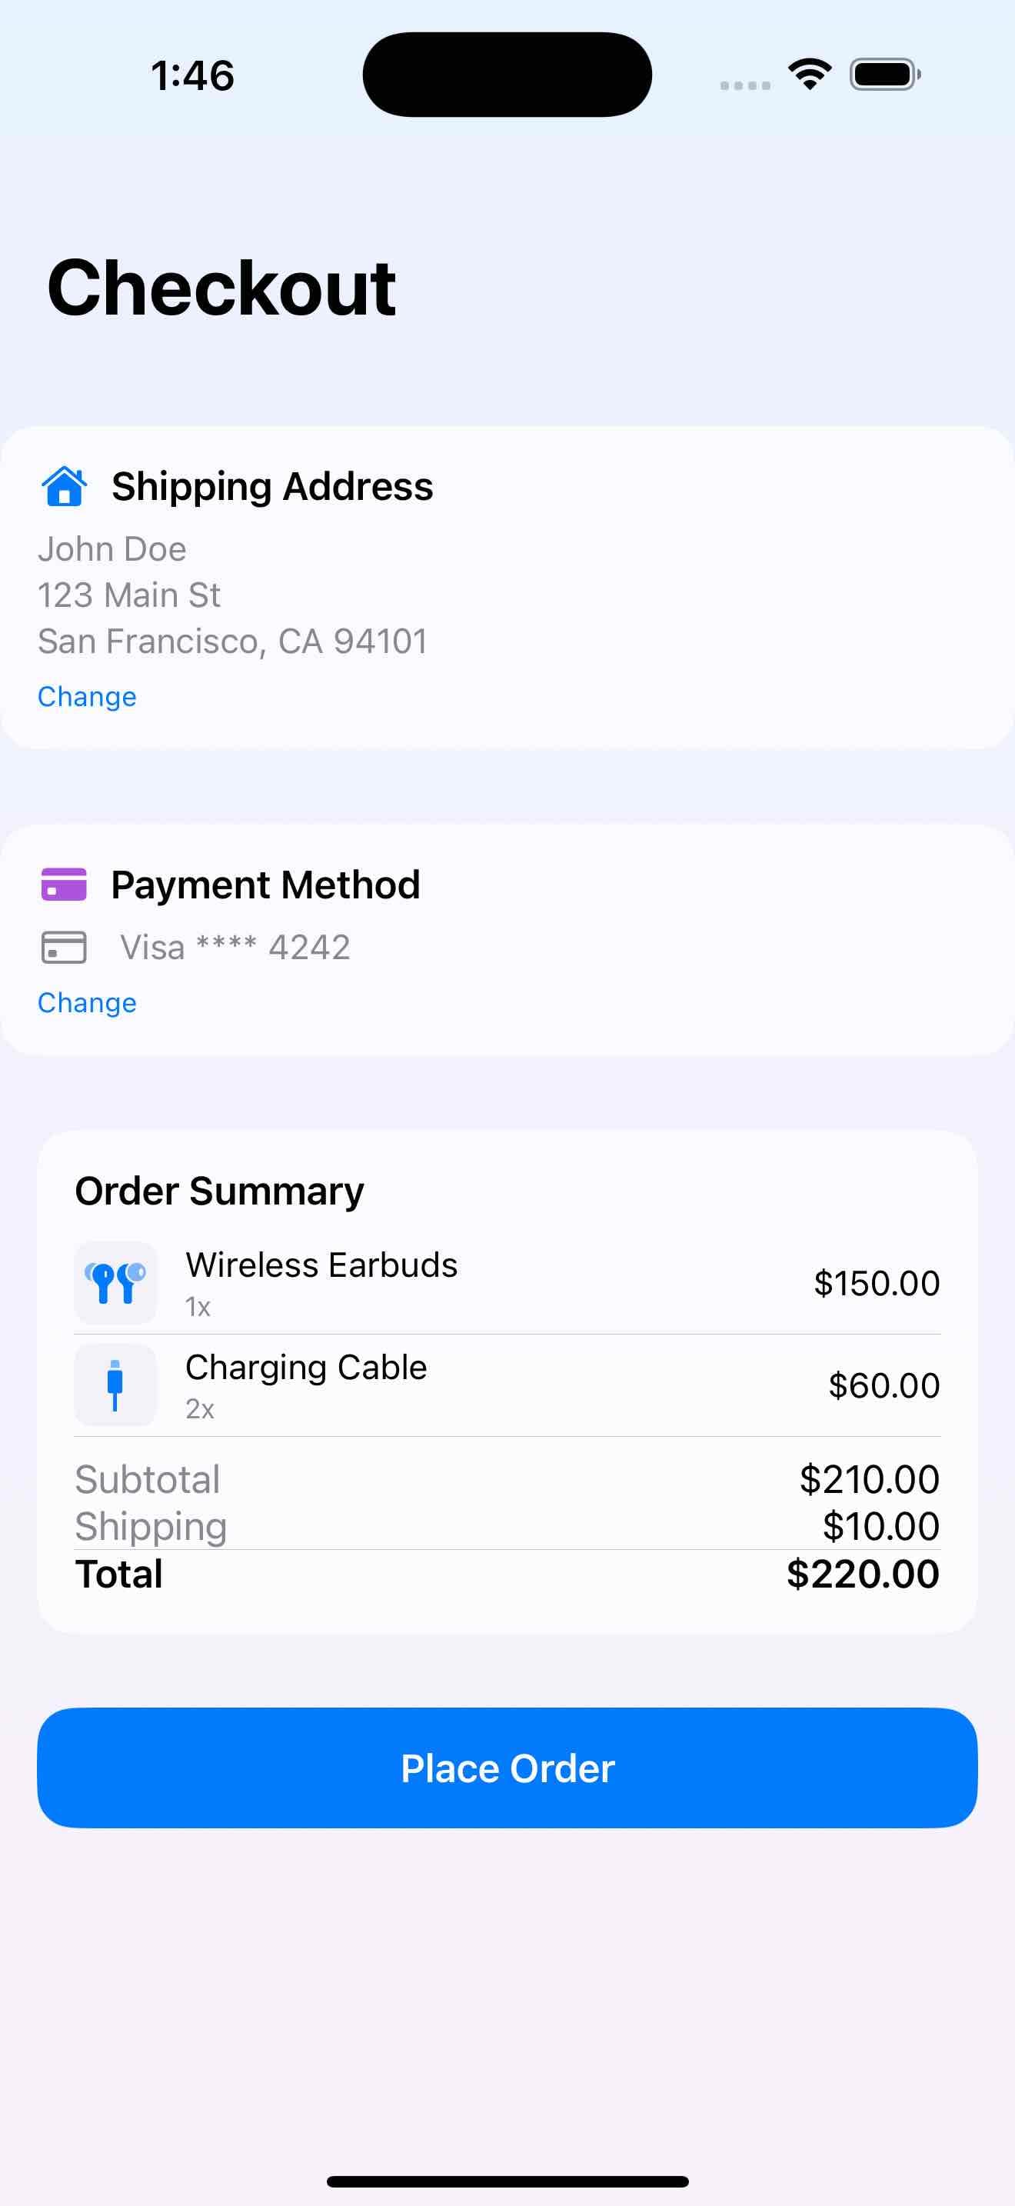Image resolution: width=1015 pixels, height=2206 pixels.
Task: Tap the Wi-Fi status icon
Action: pyautogui.click(x=810, y=75)
